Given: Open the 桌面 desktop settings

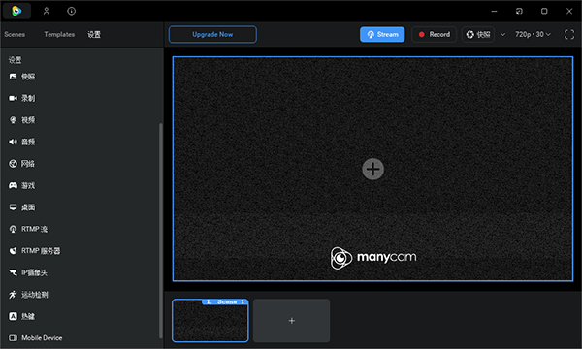Looking at the screenshot, I should [x=22, y=207].
